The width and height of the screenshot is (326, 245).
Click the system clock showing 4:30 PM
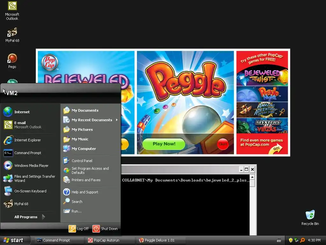pos(314,240)
